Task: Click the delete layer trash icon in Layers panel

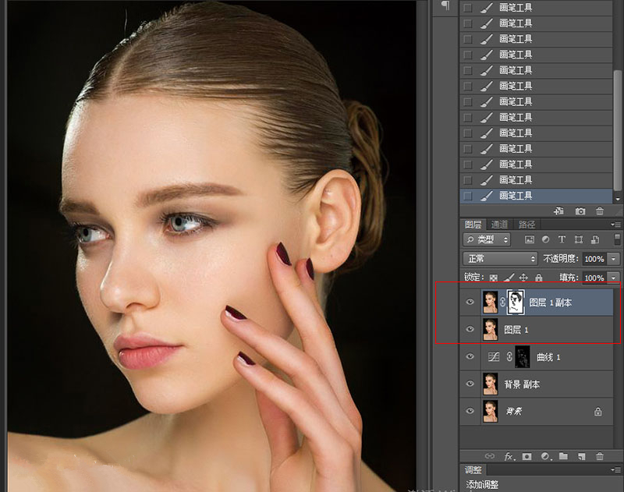Action: tap(600, 456)
